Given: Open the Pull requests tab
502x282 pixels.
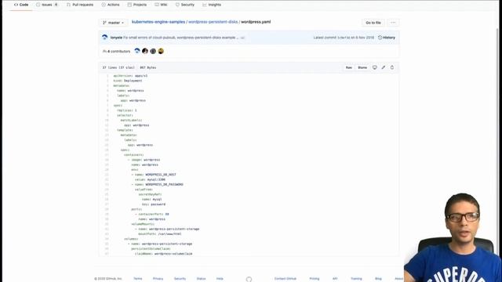Looking at the screenshot, I should click(x=80, y=5).
